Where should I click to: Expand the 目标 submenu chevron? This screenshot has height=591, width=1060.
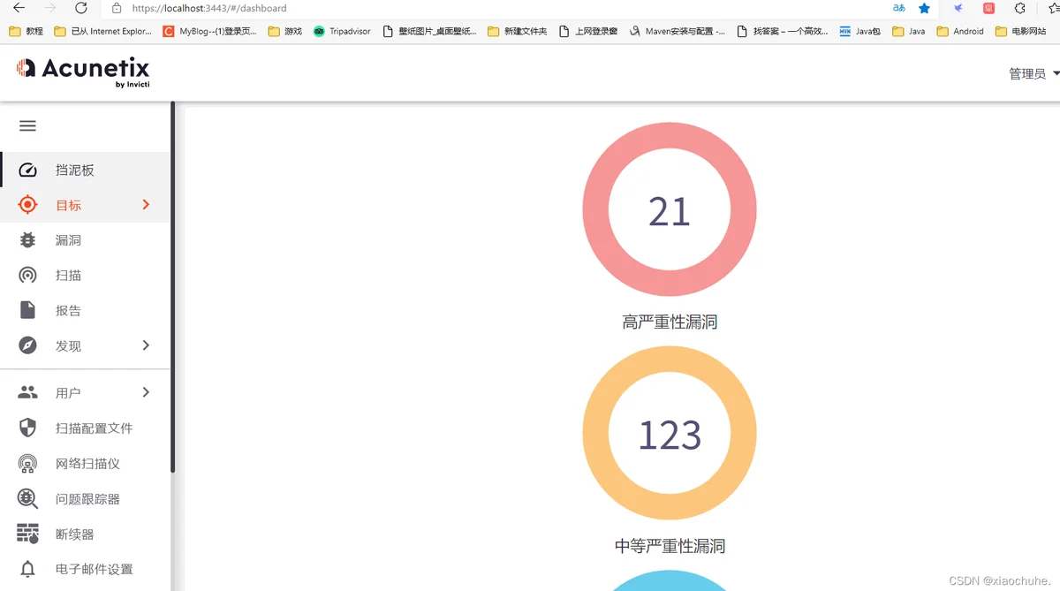pos(146,205)
